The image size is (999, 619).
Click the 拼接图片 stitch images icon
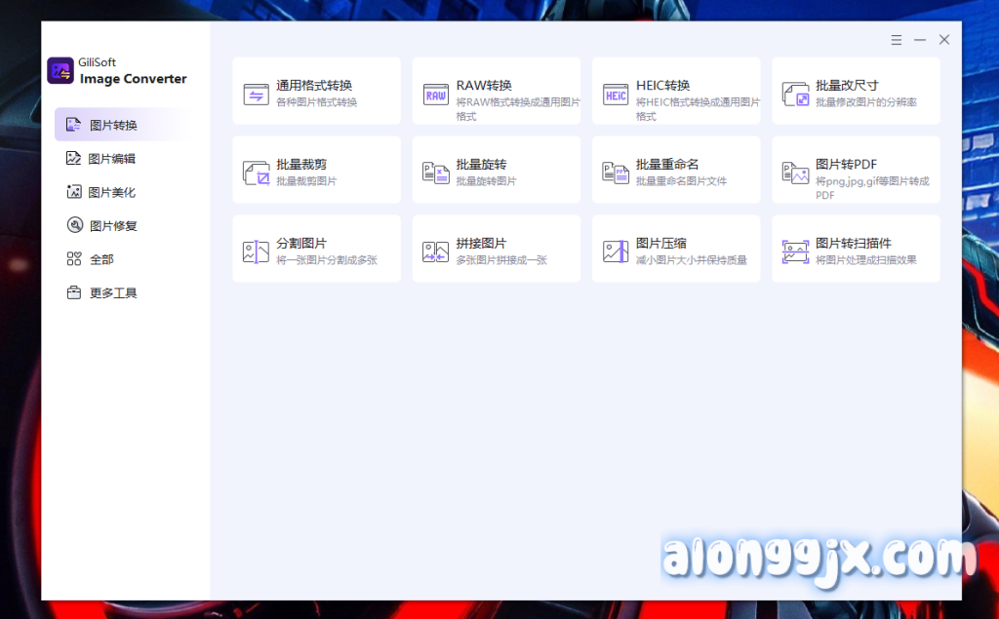coord(435,251)
